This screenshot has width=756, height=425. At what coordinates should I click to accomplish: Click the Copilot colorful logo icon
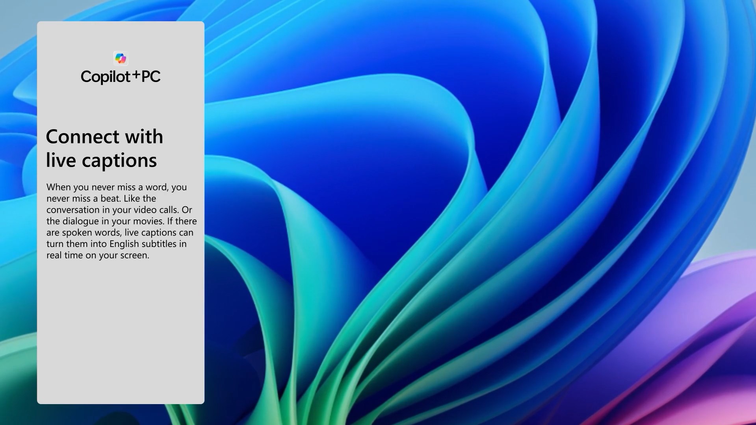121,58
